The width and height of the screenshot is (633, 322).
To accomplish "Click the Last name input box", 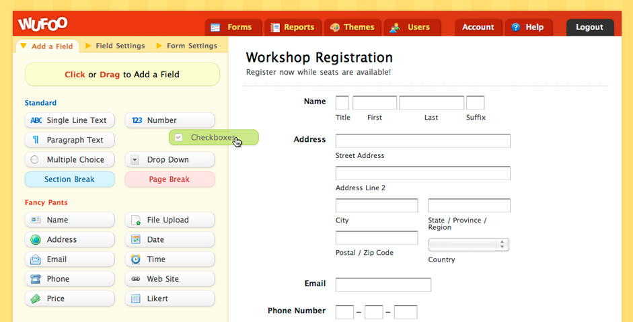I will pyautogui.click(x=431, y=103).
